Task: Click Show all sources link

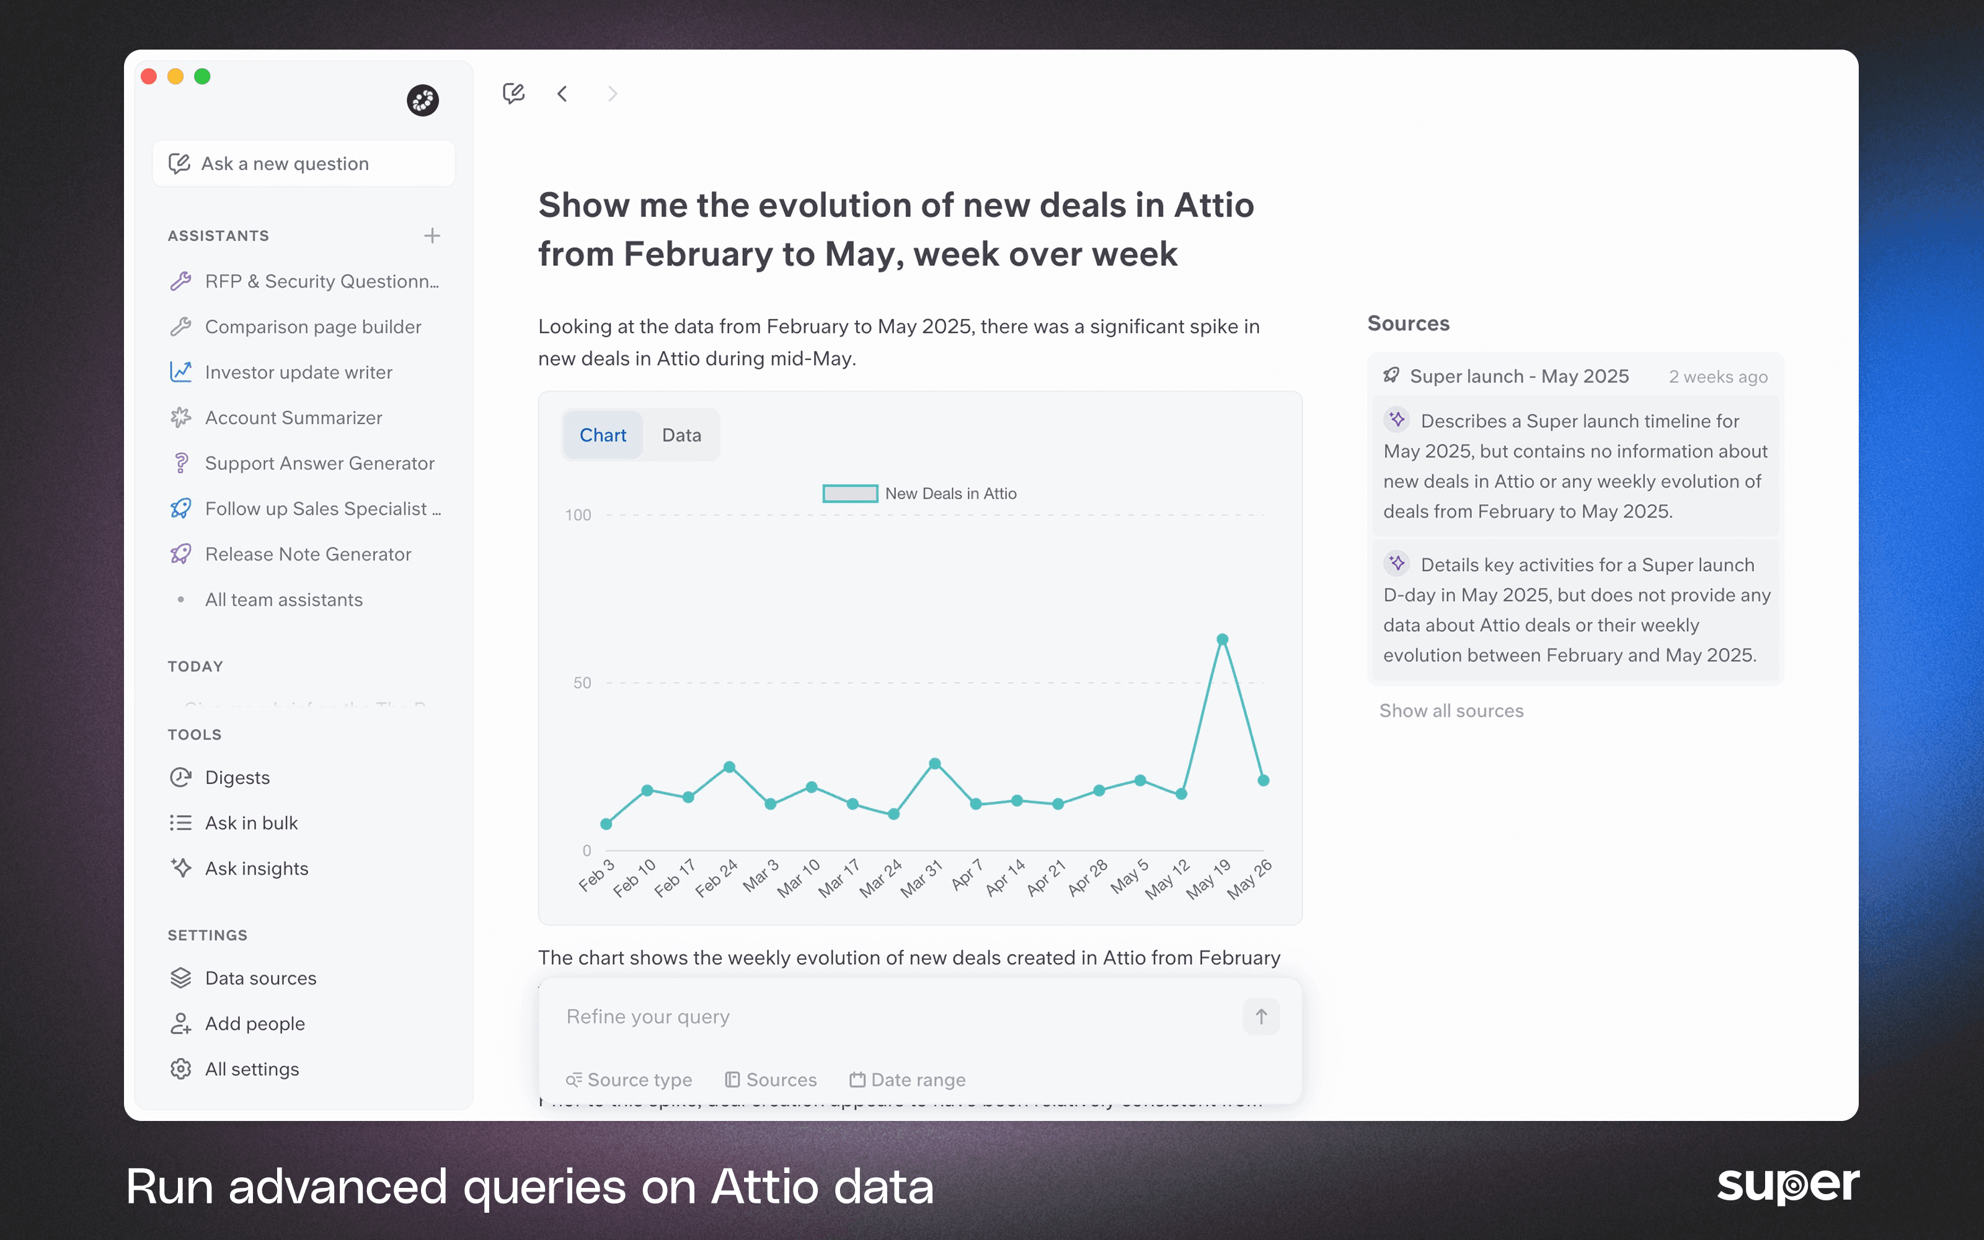Action: pyautogui.click(x=1451, y=711)
